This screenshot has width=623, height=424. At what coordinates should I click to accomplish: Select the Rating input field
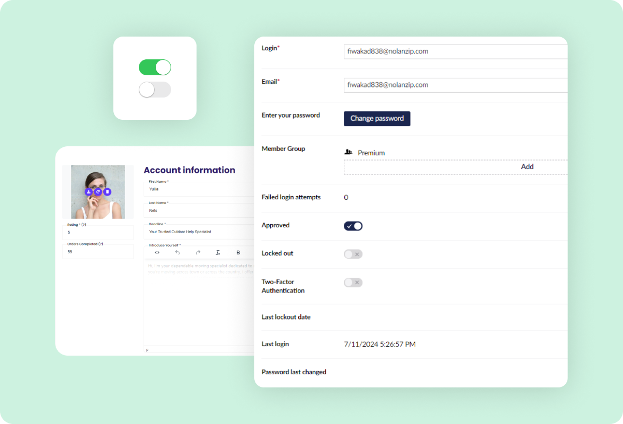(98, 233)
